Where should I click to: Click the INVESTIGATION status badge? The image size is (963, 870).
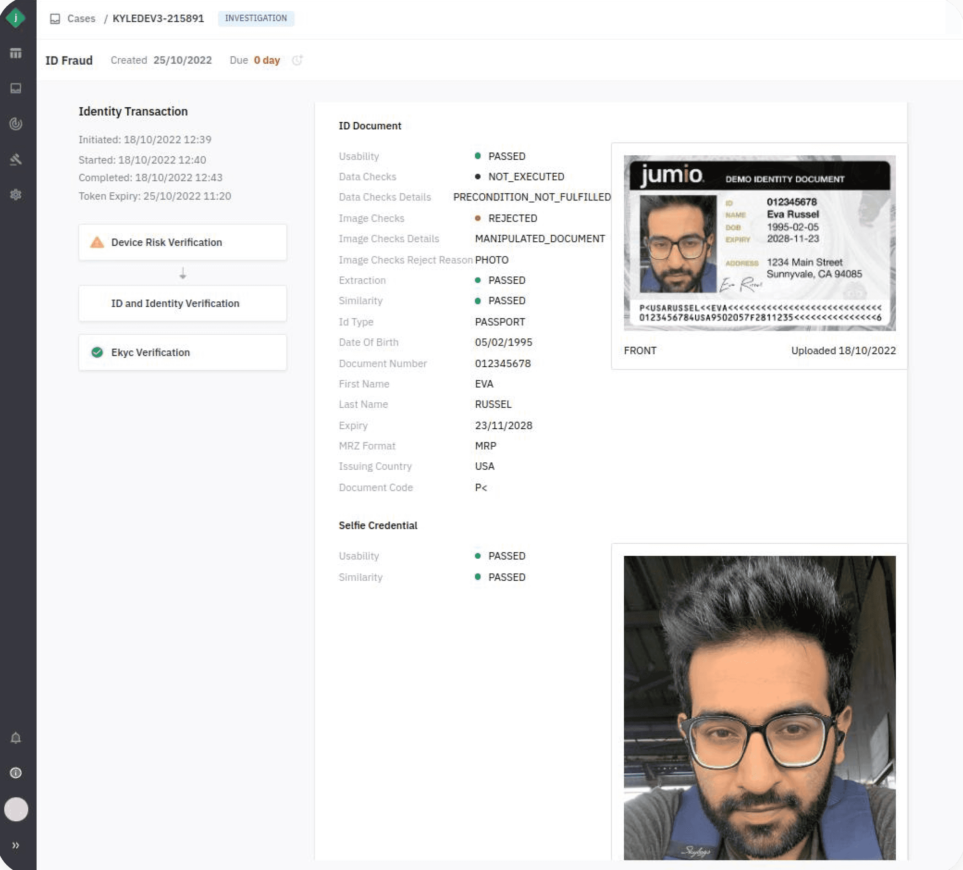(255, 18)
